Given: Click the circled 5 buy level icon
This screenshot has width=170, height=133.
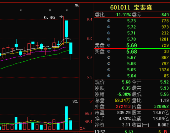Looking at the screenshot, I should (x=109, y=76).
